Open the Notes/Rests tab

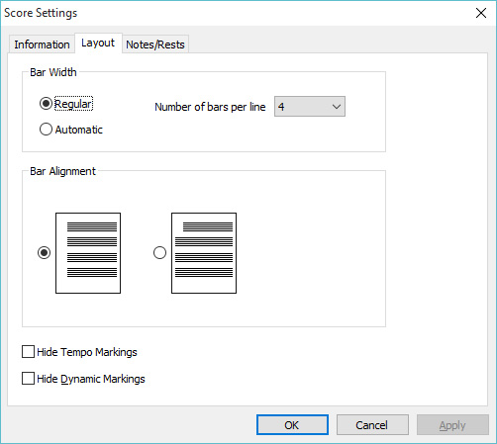pos(155,44)
